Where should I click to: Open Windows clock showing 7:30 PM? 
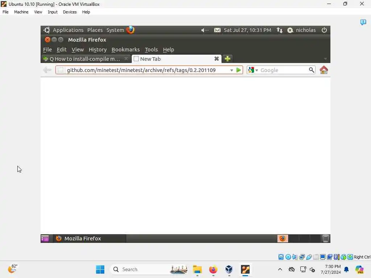point(330,269)
